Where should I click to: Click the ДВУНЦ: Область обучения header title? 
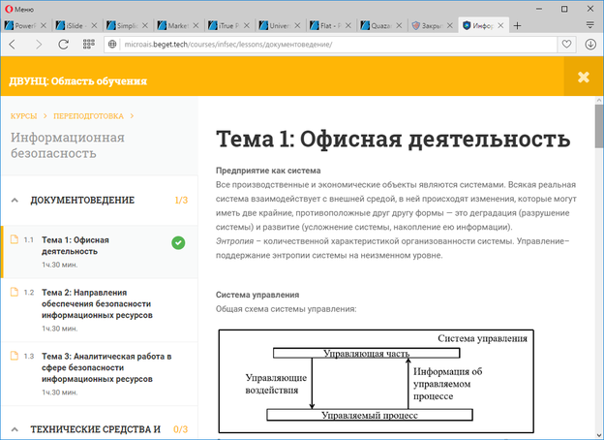pyautogui.click(x=77, y=81)
